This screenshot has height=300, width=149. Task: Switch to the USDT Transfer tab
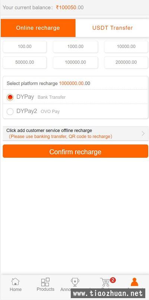click(x=112, y=28)
